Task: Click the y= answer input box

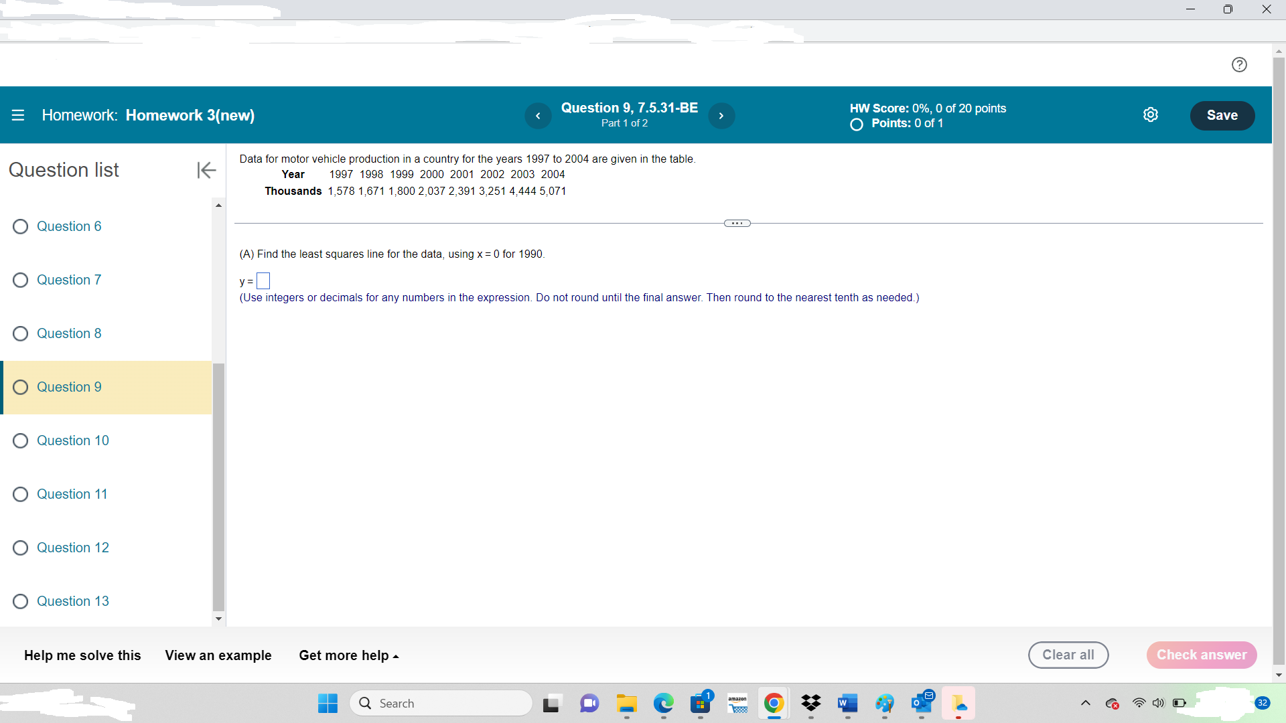Action: tap(263, 280)
